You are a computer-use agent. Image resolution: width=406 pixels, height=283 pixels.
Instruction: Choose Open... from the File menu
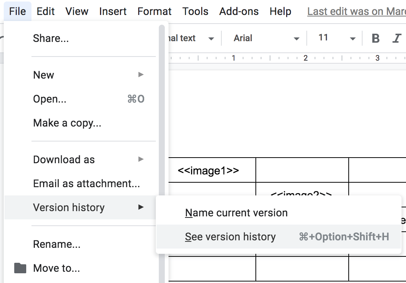[x=49, y=99]
